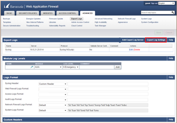The height and width of the screenshot is (123, 177).
Task: Open View Internal Patterns
Action: [x=35, y=22]
